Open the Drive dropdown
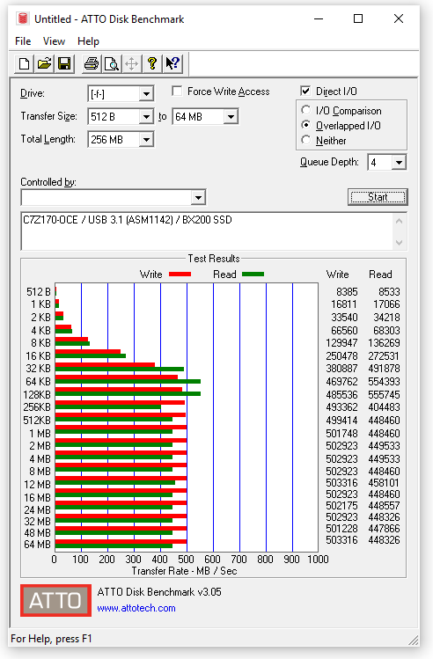The width and height of the screenshot is (433, 659). click(146, 94)
